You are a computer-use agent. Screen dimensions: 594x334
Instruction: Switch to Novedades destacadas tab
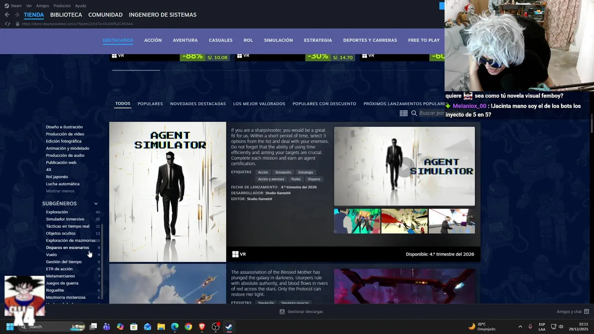pos(198,104)
